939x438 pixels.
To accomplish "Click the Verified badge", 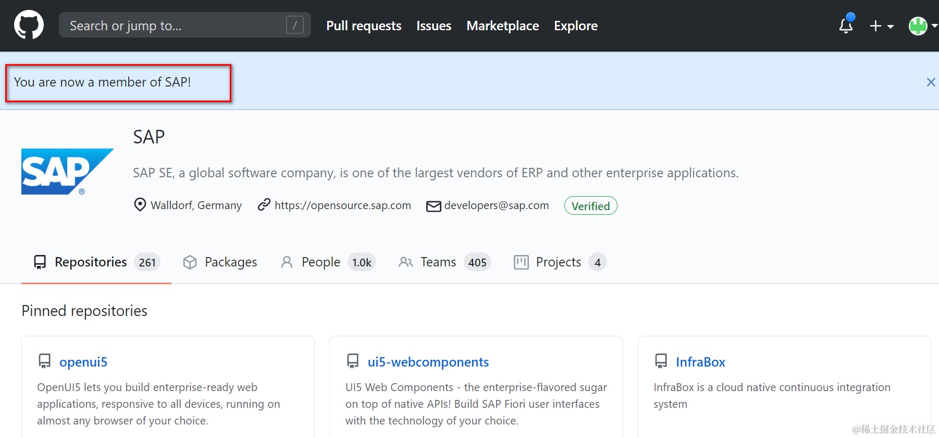I will [591, 206].
